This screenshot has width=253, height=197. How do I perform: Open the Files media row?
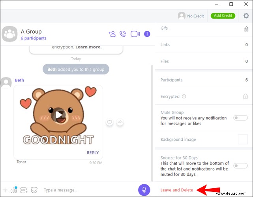pos(204,61)
